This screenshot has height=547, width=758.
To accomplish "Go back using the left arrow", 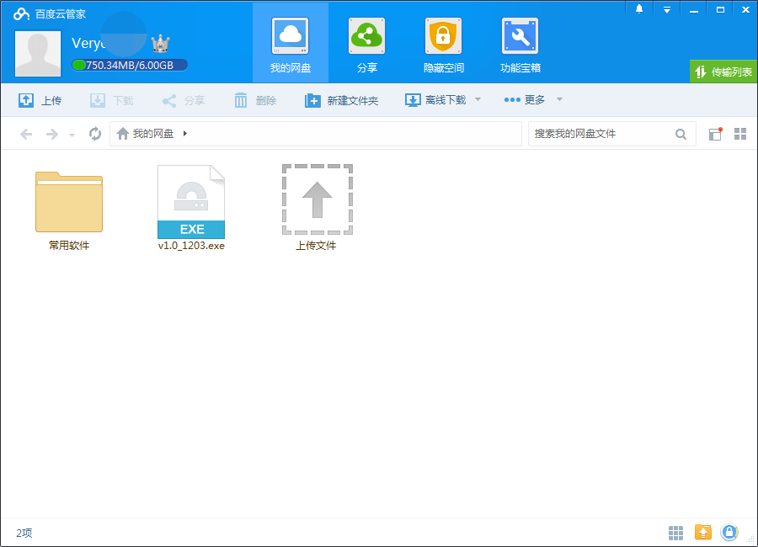I will [x=26, y=134].
